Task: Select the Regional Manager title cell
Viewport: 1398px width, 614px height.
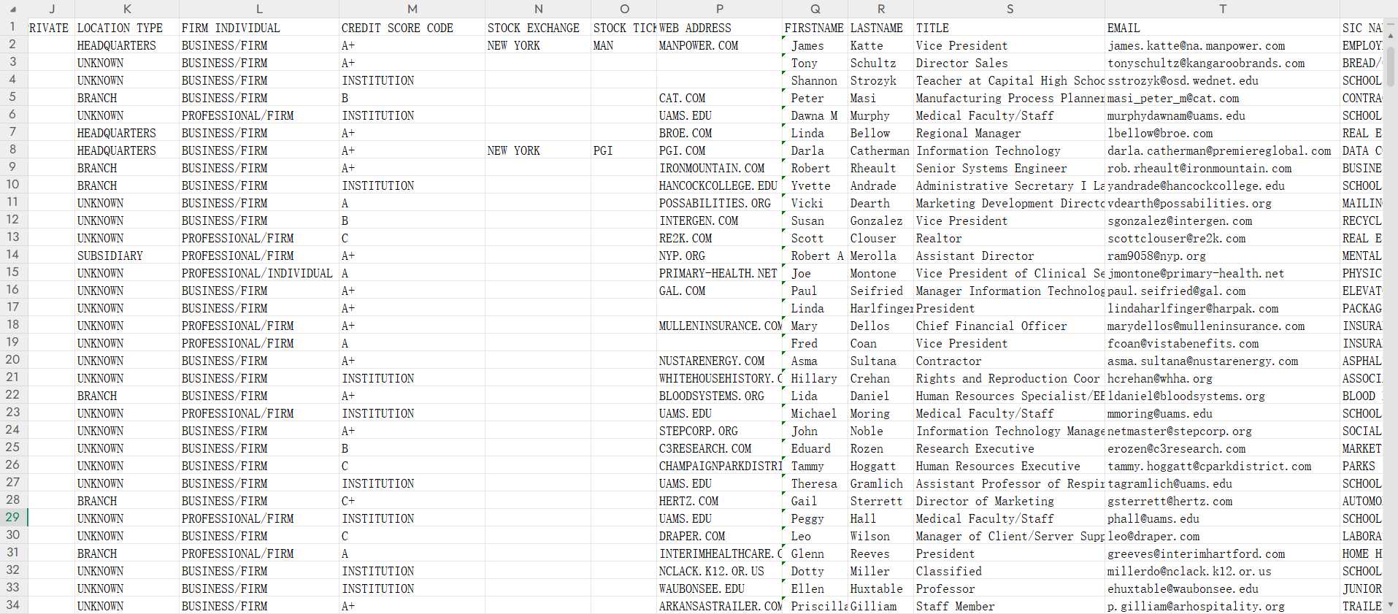Action: (1010, 132)
